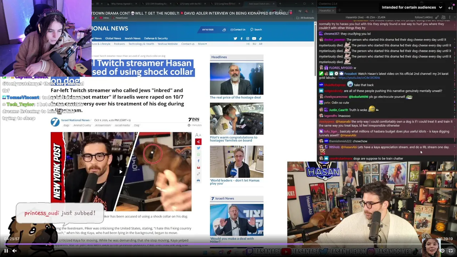The image size is (457, 257).
Task: Open 'The real price of the hostage deal' headline
Action: (x=235, y=97)
